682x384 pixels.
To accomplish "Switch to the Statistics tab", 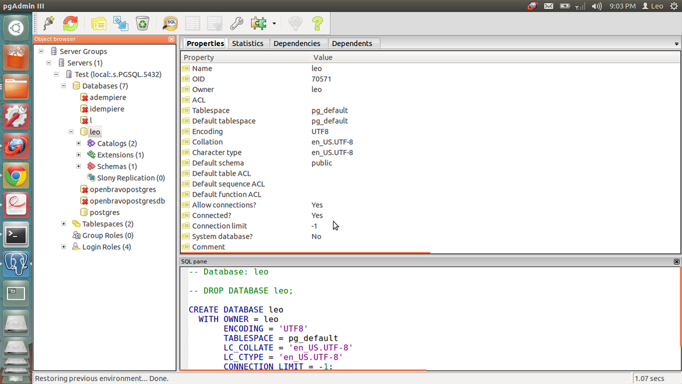I will (247, 43).
